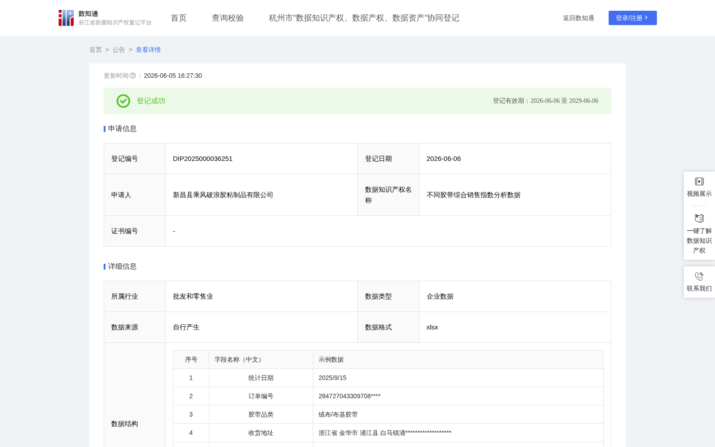Click the 订单编号 field row
This screenshot has width=715, height=447.
[x=388, y=396]
